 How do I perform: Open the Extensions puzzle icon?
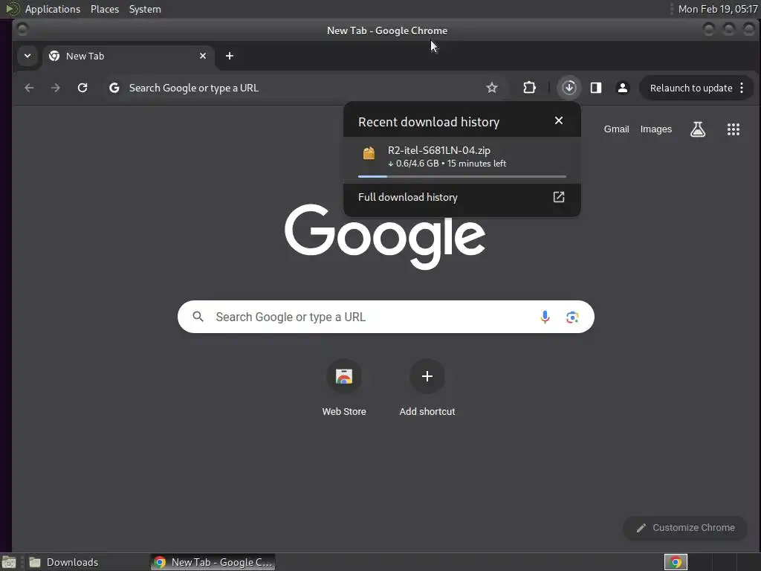click(x=529, y=88)
